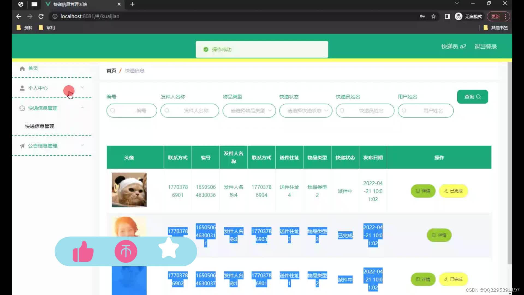Open the 常用 bookmark folder
This screenshot has width=524, height=295.
pos(47,28)
